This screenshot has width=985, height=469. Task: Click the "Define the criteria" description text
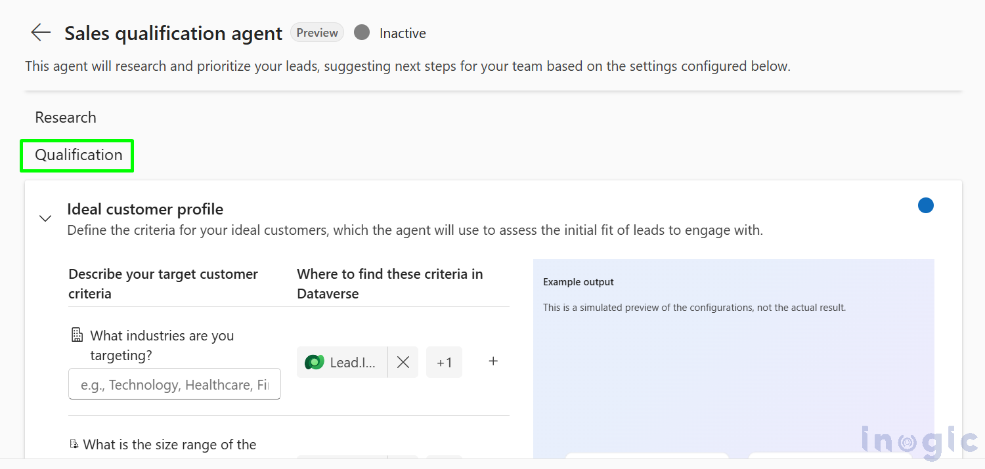(x=415, y=230)
